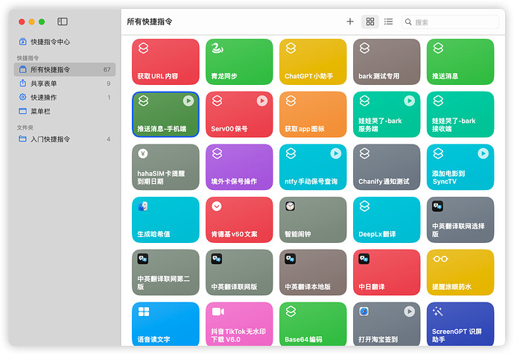
Task: Open 入门快捷指令 folder
Action: click(65, 139)
